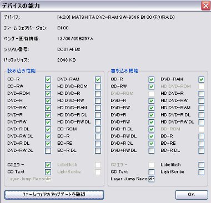
Task: Toggle BD-R checkbox in read capabilities
Action: [98, 136]
